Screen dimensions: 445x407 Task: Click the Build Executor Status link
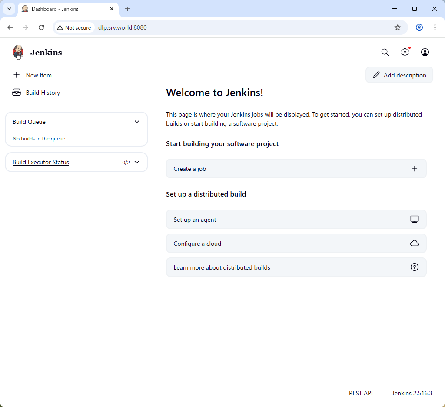[41, 162]
